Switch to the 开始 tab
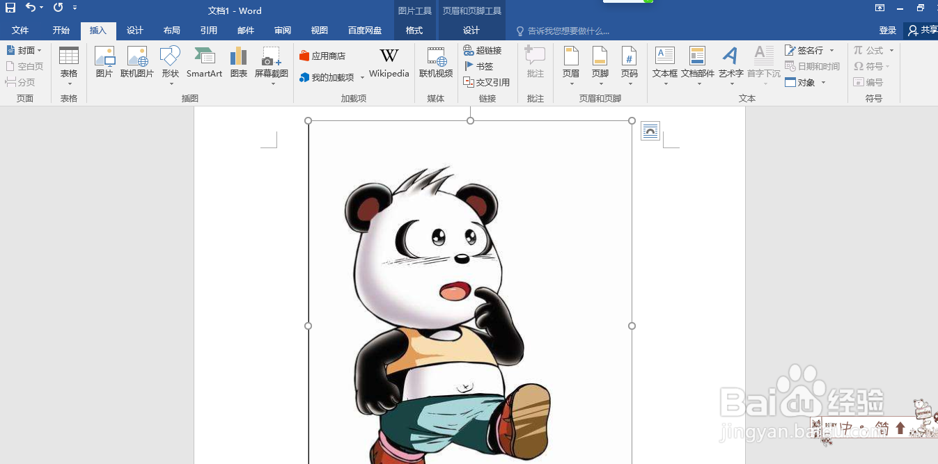Image resolution: width=938 pixels, height=464 pixels. 61,31
